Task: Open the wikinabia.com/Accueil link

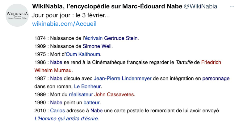Action: [64, 24]
